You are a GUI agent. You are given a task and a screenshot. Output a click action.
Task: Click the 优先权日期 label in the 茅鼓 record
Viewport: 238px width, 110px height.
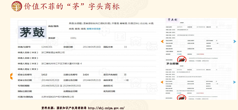coord(109,91)
